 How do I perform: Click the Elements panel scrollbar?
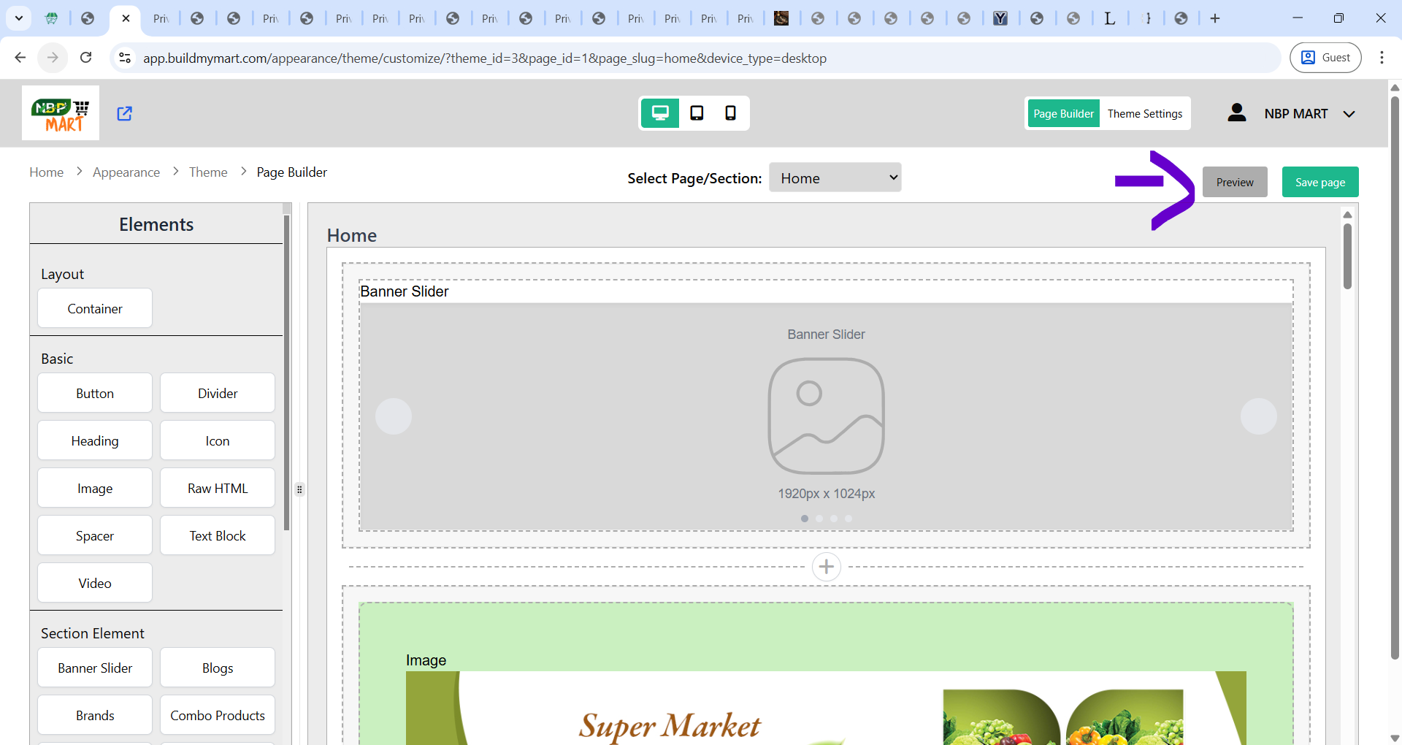coord(287,372)
